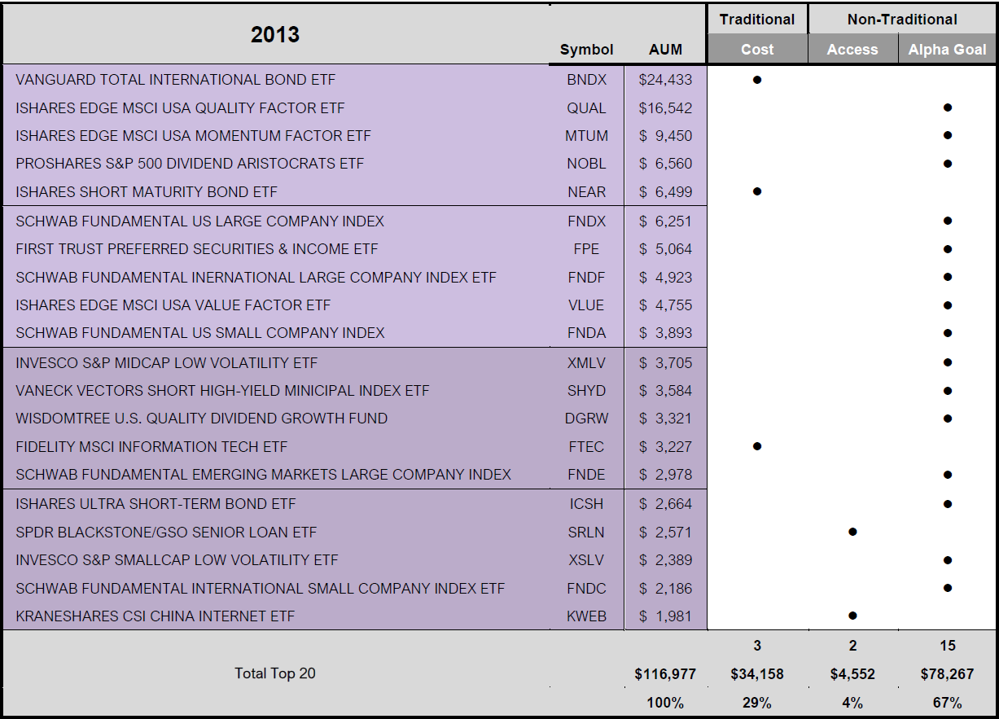Viewport: 999px width, 719px height.
Task: Select the FNDA ticker cell
Action: [x=586, y=332]
